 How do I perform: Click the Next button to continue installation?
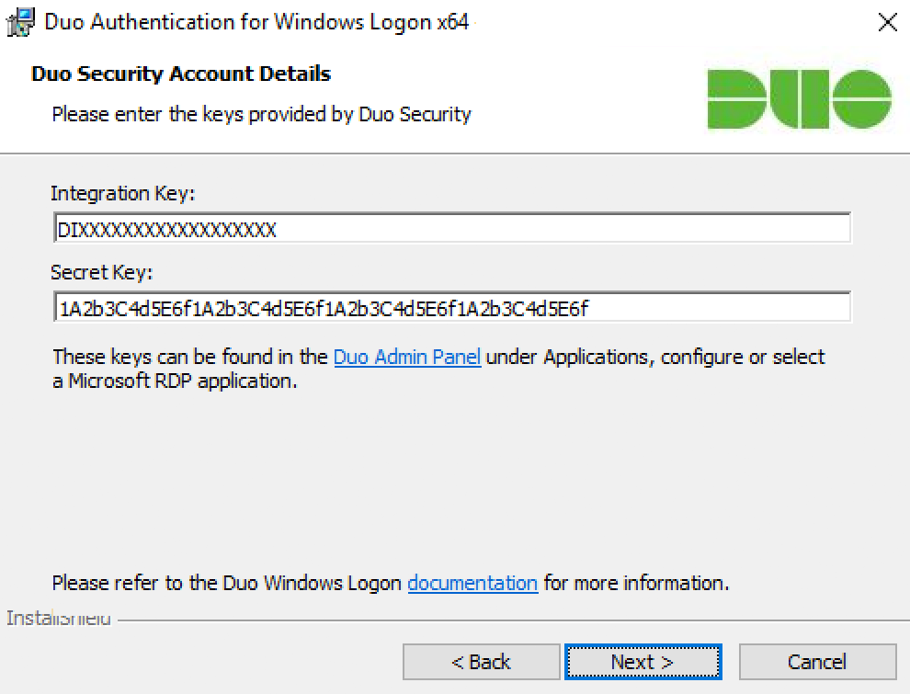pyautogui.click(x=642, y=661)
